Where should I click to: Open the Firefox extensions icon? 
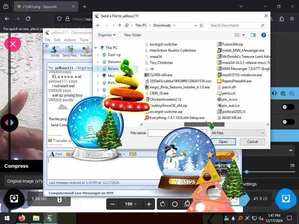(281, 19)
